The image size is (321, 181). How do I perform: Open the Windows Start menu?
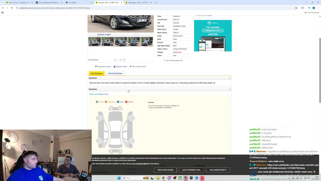coord(119,178)
